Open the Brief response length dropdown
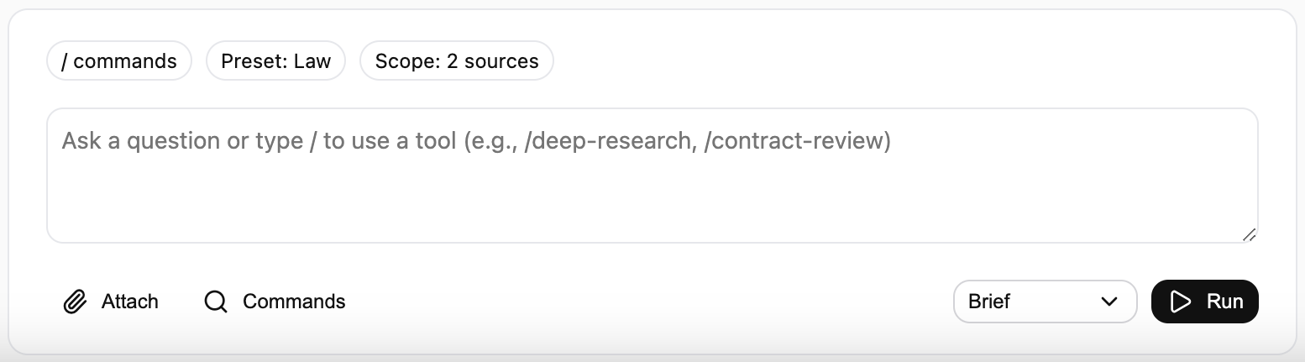The height and width of the screenshot is (362, 1305). click(1045, 302)
